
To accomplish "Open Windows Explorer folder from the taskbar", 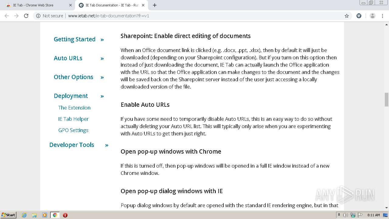I will pyautogui.click(x=34, y=215).
